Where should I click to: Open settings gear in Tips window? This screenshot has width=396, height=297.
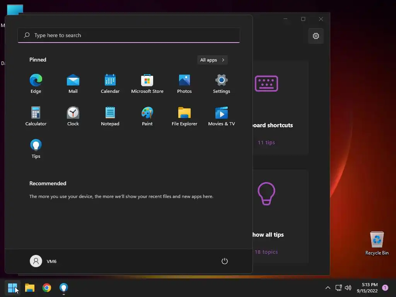316,36
